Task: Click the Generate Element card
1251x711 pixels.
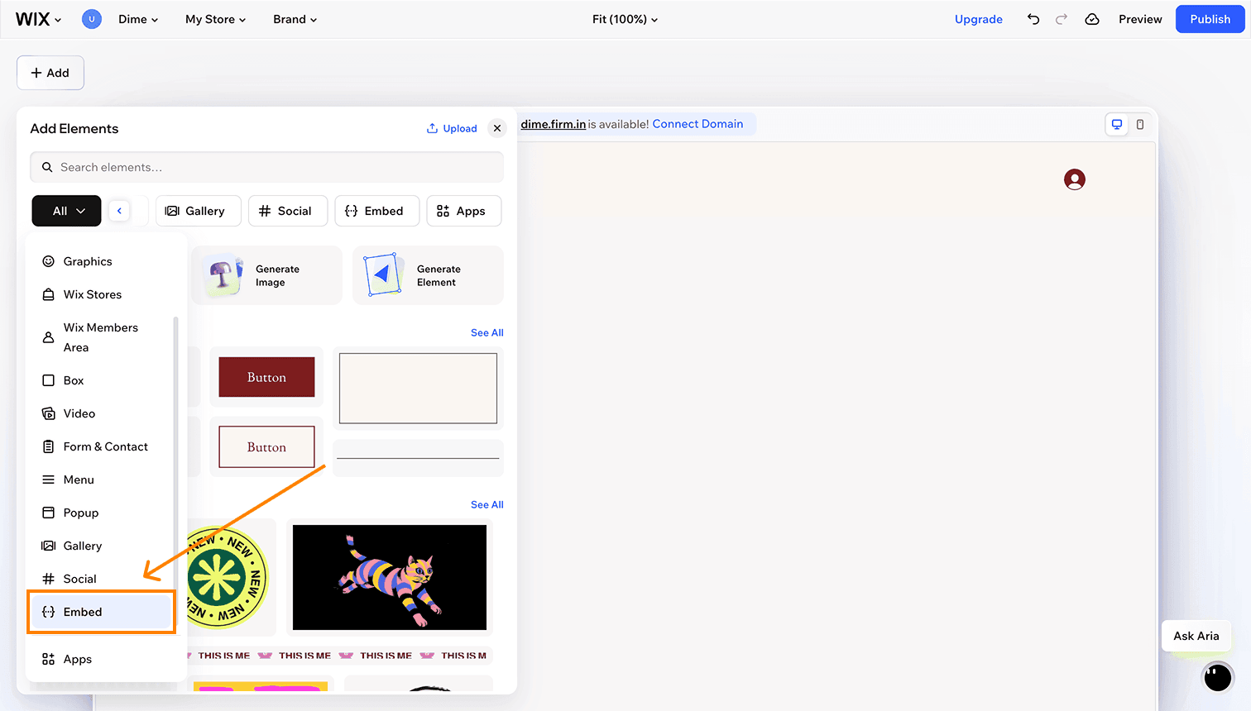Action: point(428,275)
